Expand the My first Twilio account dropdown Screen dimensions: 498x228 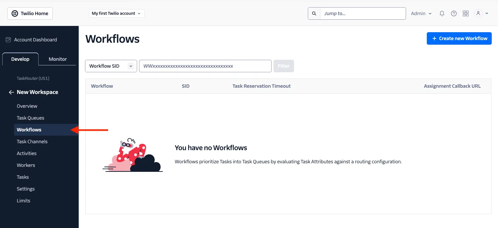tap(117, 13)
